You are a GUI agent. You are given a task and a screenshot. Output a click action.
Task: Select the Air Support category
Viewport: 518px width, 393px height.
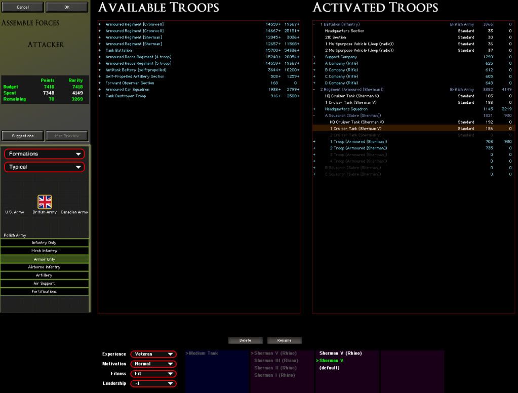tap(45, 284)
